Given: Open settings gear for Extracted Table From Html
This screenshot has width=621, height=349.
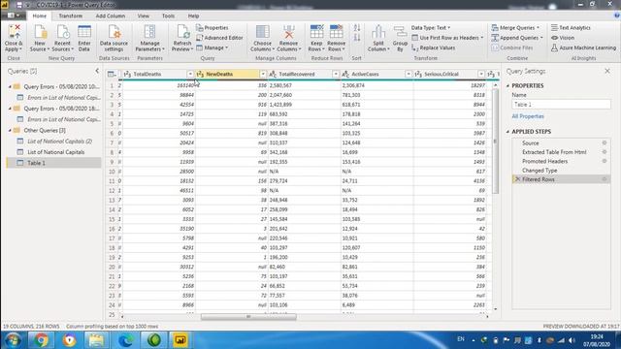Looking at the screenshot, I should point(605,152).
